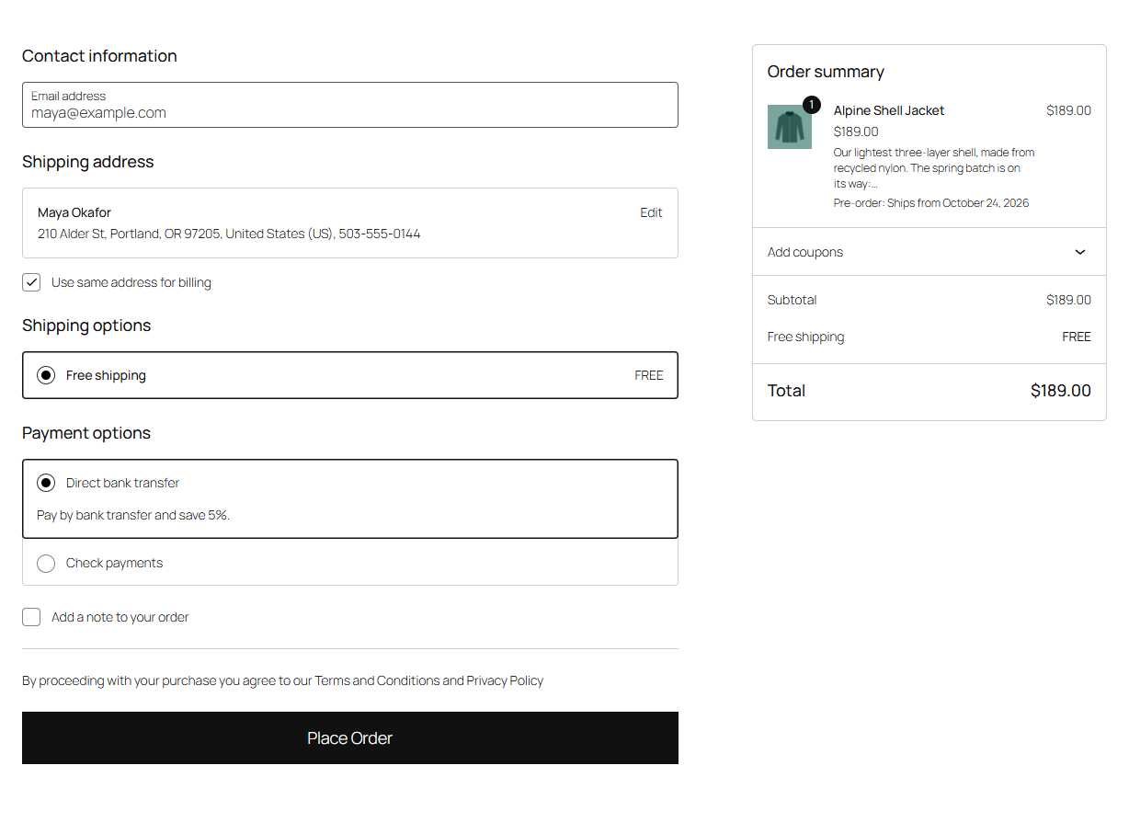Select the Free shipping radio button
The image size is (1129, 834).
point(46,375)
